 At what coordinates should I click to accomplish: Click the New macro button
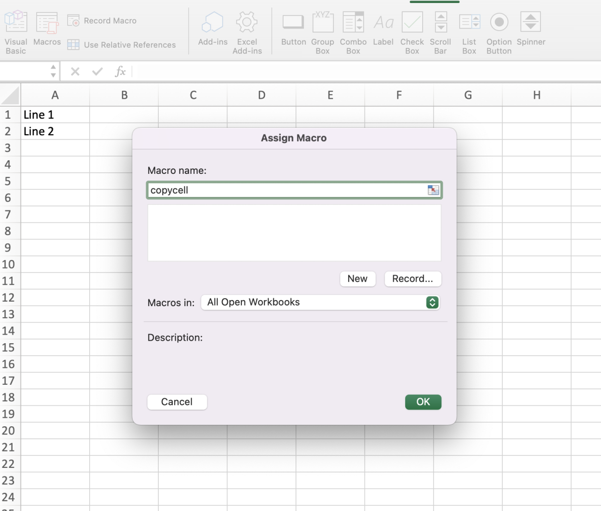click(x=358, y=279)
